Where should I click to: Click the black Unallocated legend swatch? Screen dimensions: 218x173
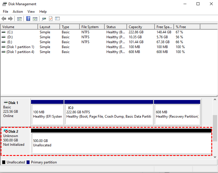point(4,162)
